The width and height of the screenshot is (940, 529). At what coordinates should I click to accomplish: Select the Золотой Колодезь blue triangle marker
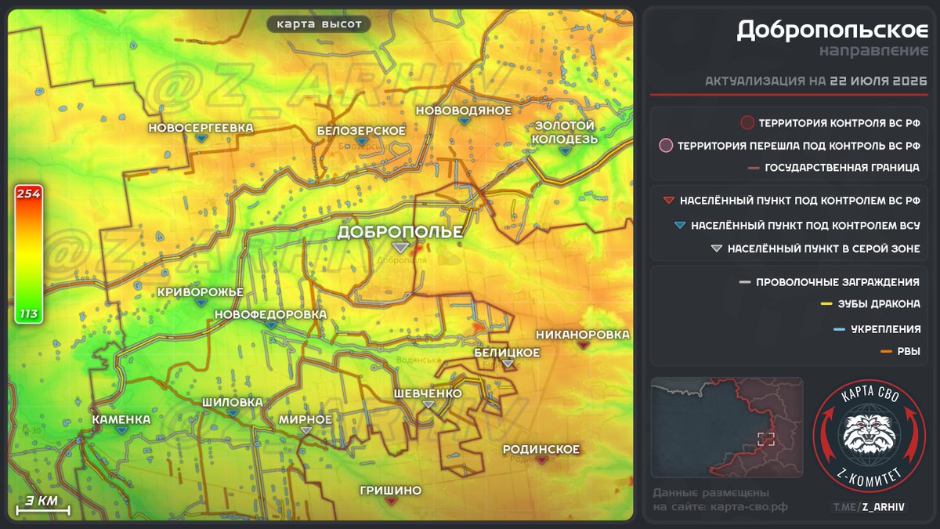pos(565,151)
